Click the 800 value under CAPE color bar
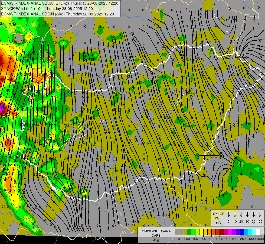This screenshot has width=265, height=244. [211, 239]
